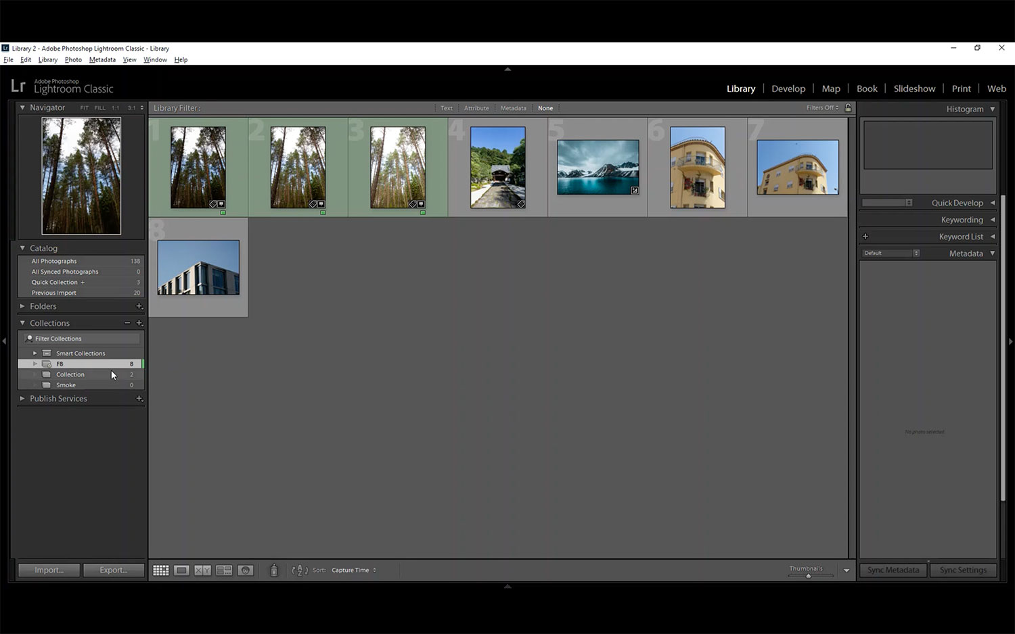Open People view (face icon)
1015x634 pixels.
point(246,570)
